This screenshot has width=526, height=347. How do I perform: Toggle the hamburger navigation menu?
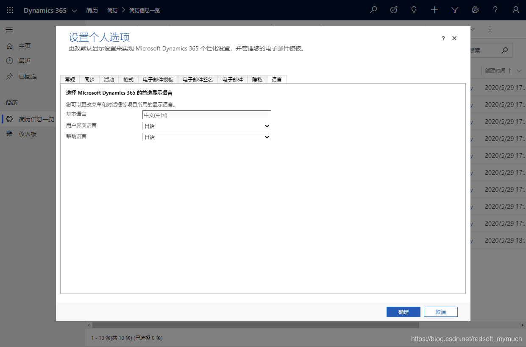9,30
